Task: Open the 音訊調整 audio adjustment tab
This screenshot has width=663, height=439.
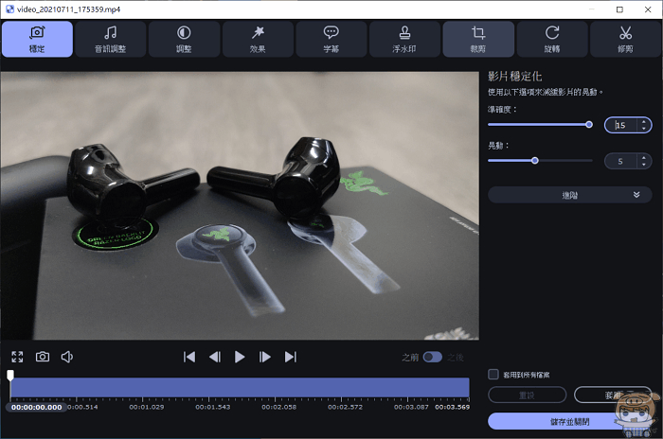Action: coord(111,39)
